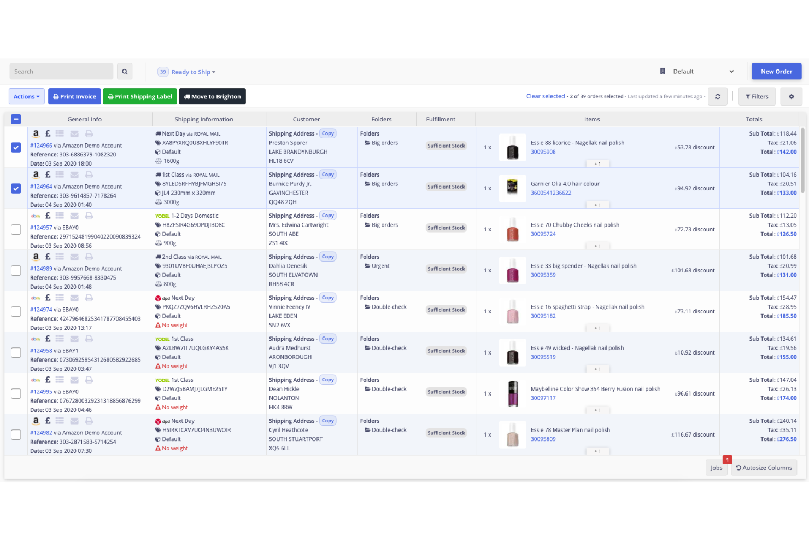Screen dimensions: 809x540
Task: Select the Filters tab button
Action: [757, 96]
